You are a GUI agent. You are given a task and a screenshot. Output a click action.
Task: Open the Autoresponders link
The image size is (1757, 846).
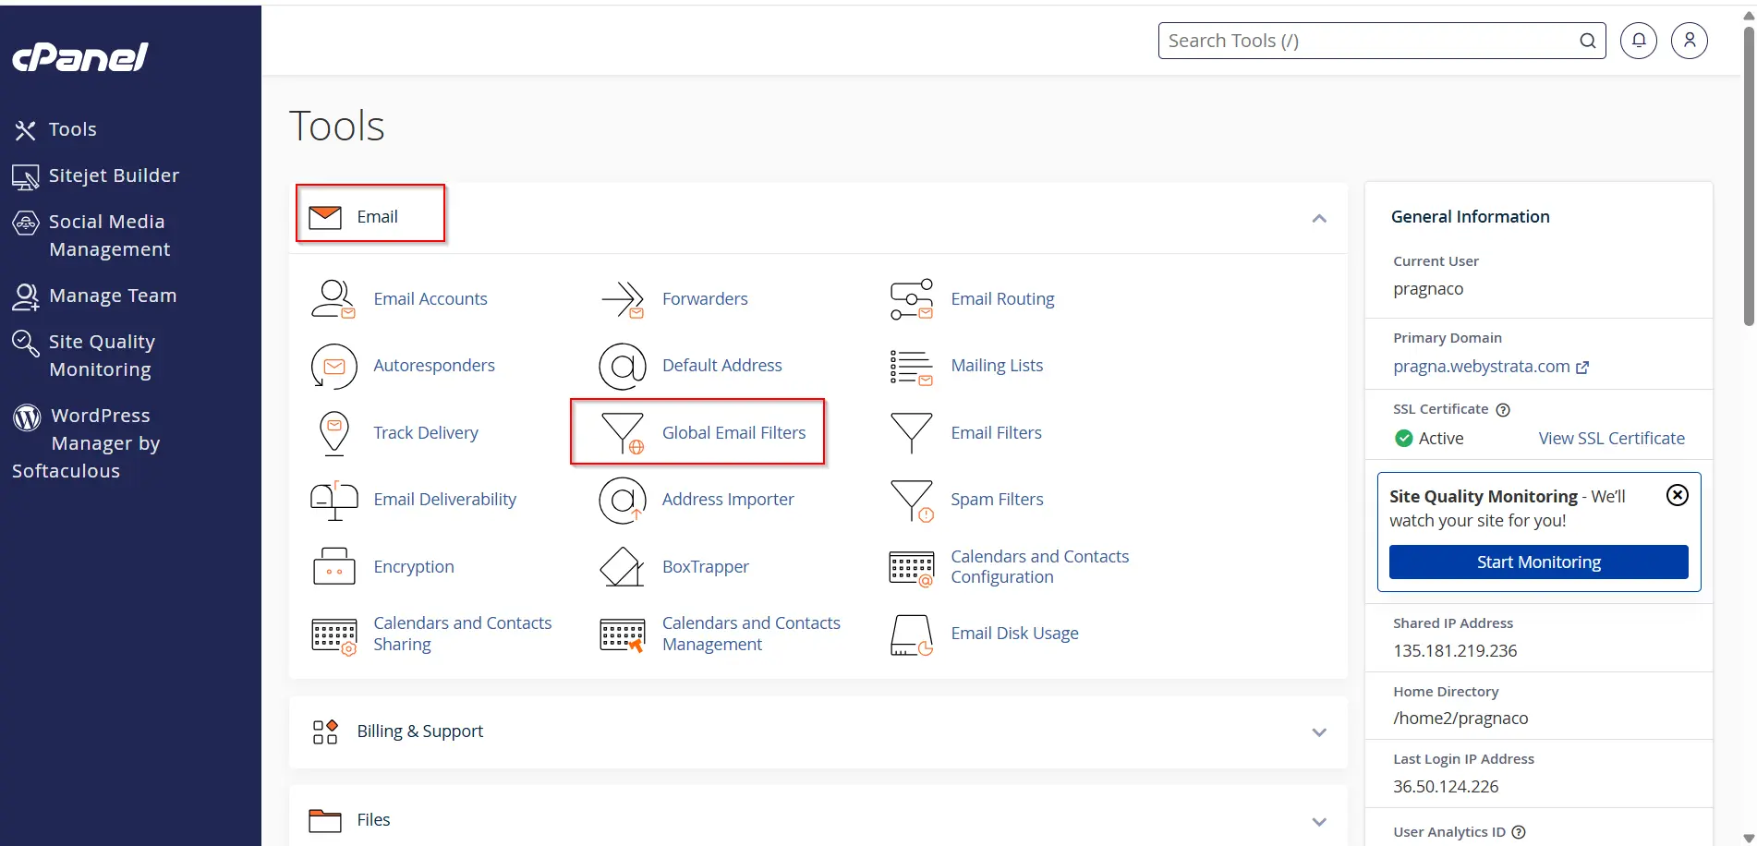coord(434,366)
